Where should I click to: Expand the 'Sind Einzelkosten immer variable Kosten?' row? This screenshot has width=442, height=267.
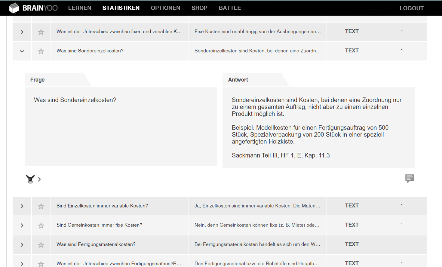pyautogui.click(x=22, y=206)
